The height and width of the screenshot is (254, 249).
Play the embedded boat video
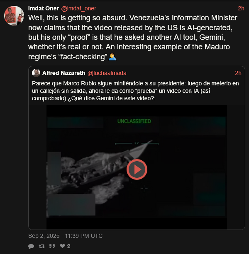coord(137,169)
